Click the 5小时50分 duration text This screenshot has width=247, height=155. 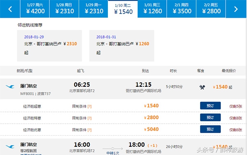[174, 87]
